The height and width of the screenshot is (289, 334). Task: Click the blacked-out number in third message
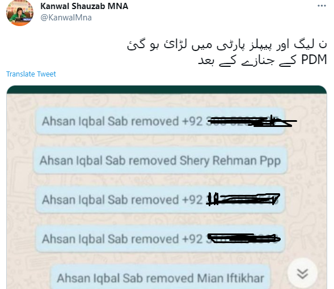tap(243, 199)
